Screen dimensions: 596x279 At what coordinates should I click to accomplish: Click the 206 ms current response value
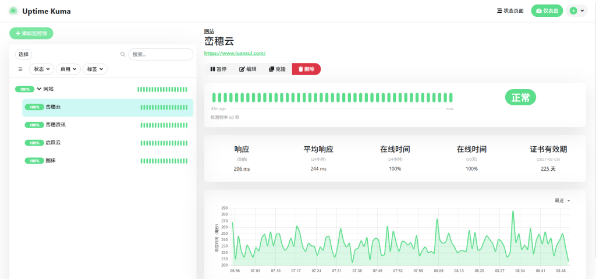242,168
